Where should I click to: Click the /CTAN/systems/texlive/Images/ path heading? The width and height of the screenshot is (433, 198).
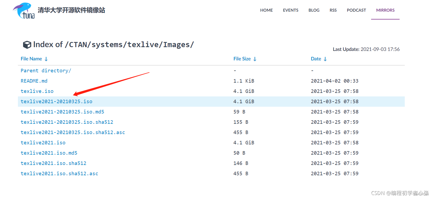pyautogui.click(x=129, y=45)
